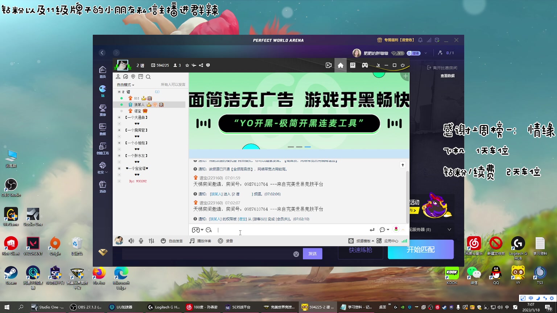Viewport: 557px width, 313px height.
Task: Click 查看数据 view data link
Action: click(447, 76)
